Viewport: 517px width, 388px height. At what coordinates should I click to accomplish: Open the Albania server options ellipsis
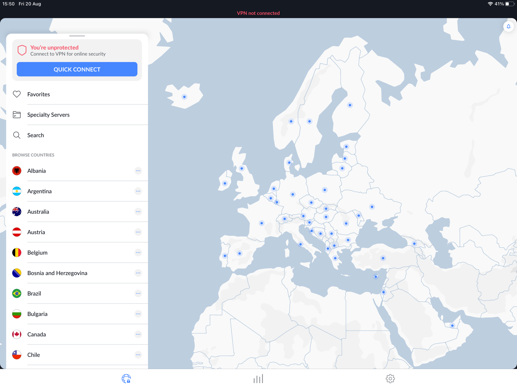(x=138, y=171)
